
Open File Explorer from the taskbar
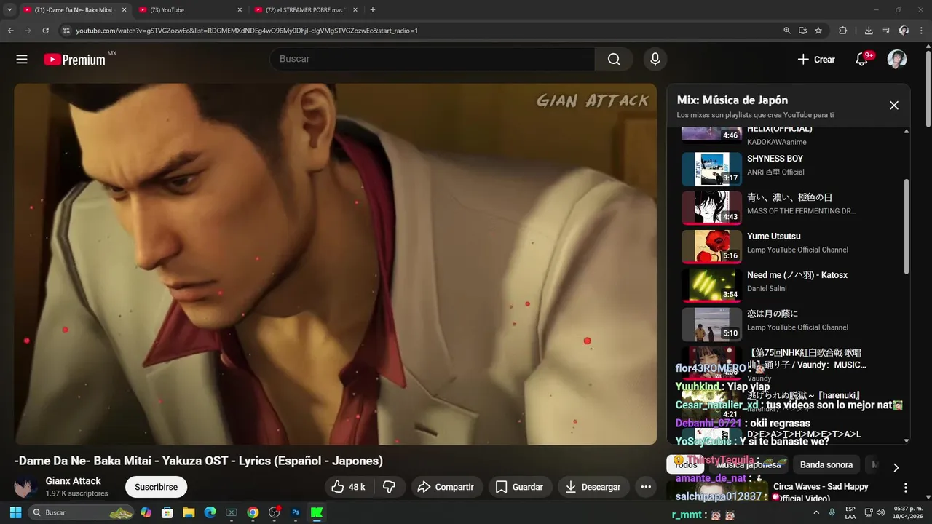pyautogui.click(x=189, y=512)
